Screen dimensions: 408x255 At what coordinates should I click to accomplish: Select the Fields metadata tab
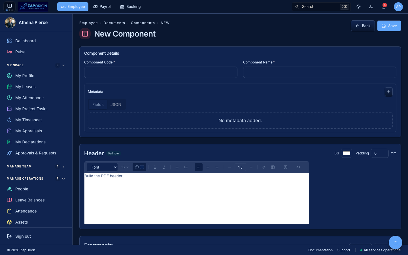(98, 105)
